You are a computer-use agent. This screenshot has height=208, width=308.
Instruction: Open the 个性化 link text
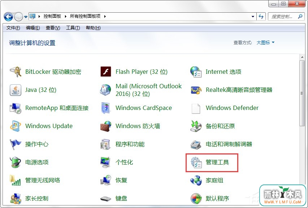pos(124,162)
